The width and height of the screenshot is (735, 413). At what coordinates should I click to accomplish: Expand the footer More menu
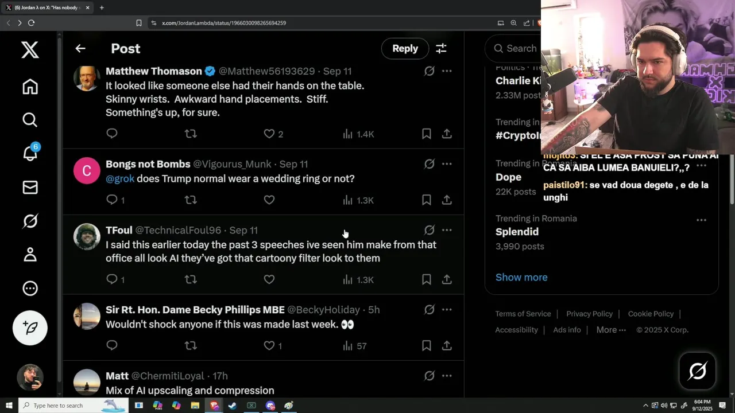(611, 330)
